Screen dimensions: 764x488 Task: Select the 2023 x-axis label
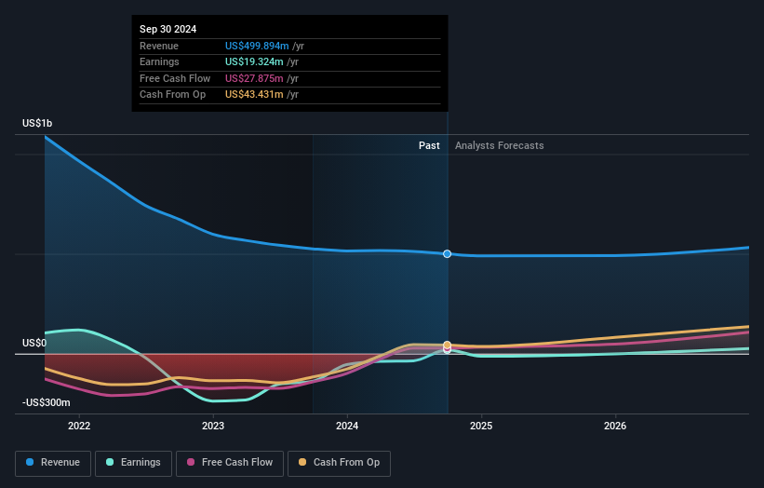coord(213,426)
